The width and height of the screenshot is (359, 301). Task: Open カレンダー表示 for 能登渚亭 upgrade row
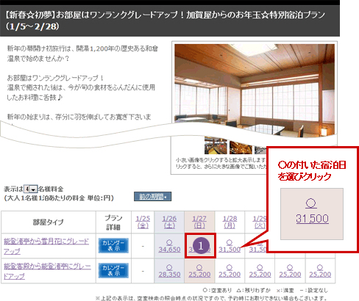tap(113, 271)
